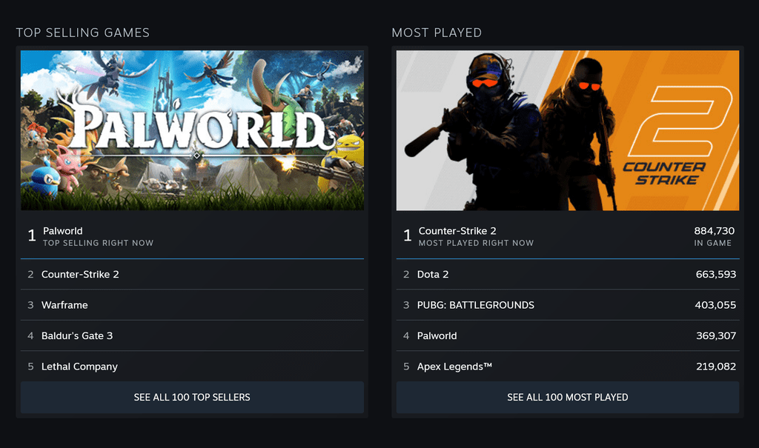Image resolution: width=759 pixels, height=448 pixels.
Task: Click the 884,730 in-game player count
Action: click(x=712, y=231)
